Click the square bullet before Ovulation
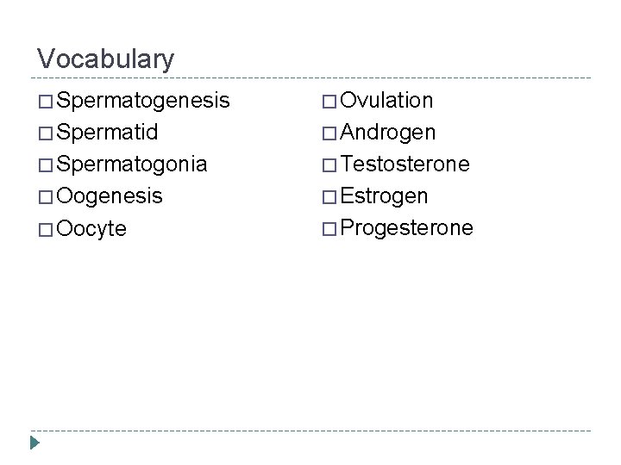Image resolution: width=621 pixels, height=465 pixels. click(x=329, y=102)
